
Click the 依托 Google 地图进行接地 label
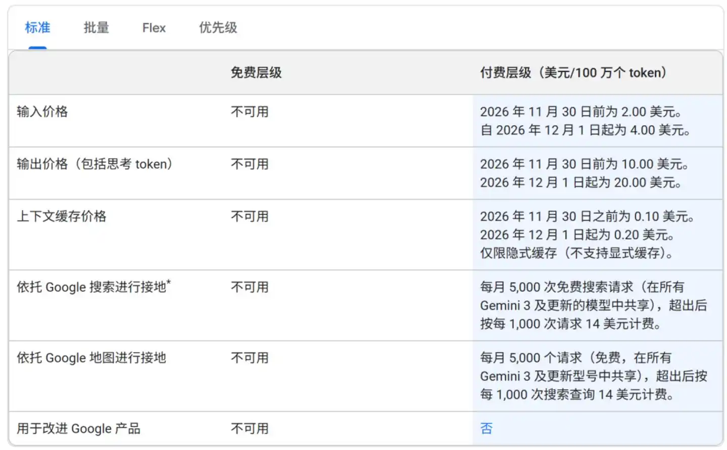tap(91, 358)
